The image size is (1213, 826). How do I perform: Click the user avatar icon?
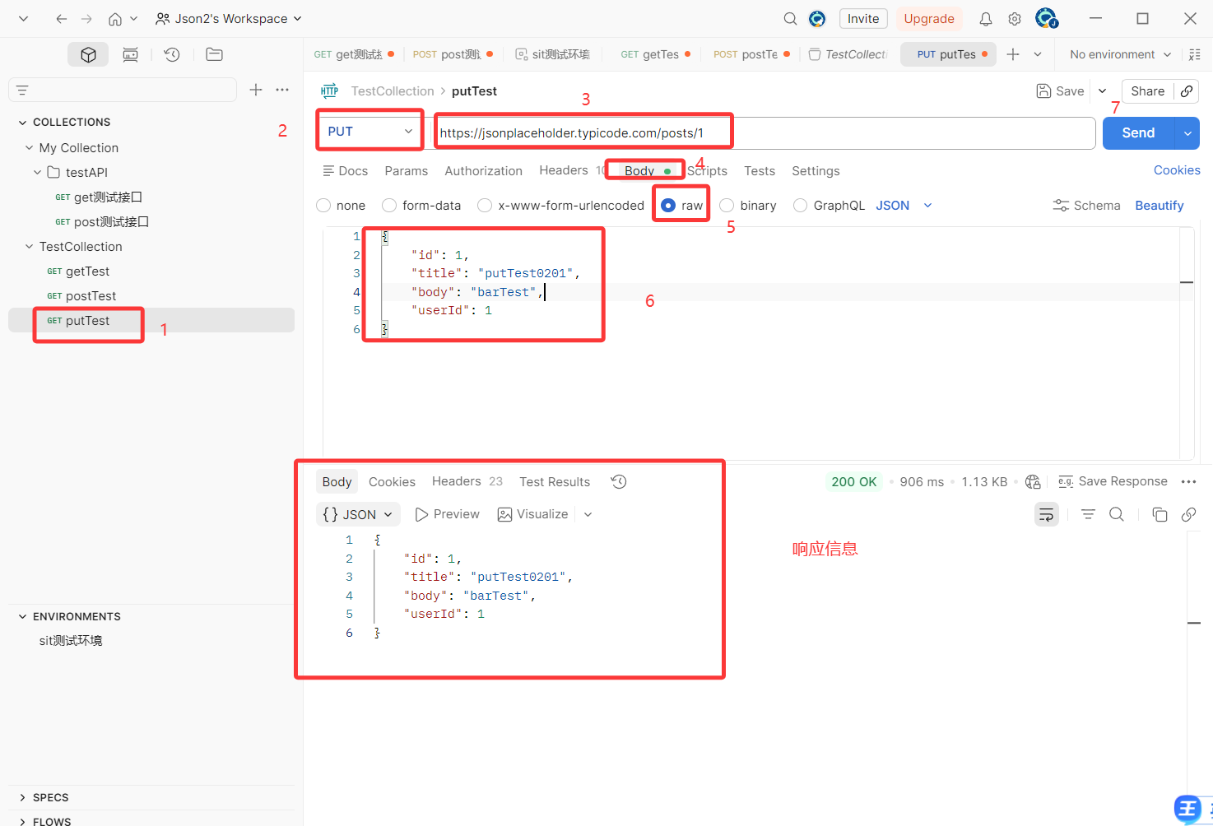coord(1046,18)
